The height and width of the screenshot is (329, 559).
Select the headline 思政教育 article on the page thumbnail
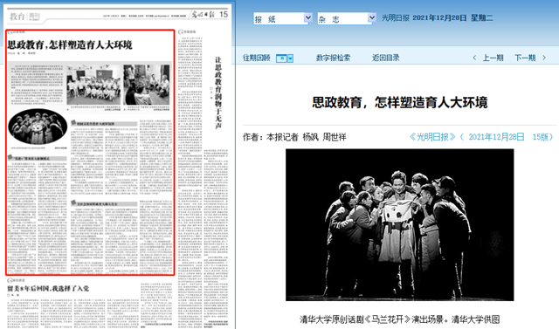(70, 45)
